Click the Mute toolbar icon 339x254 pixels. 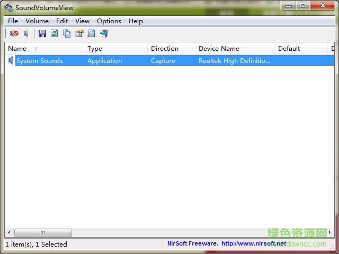tap(14, 33)
